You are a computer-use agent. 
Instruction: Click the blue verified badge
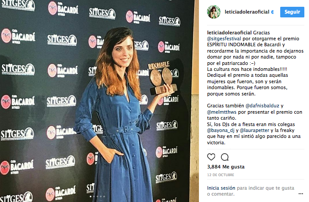click(x=272, y=12)
